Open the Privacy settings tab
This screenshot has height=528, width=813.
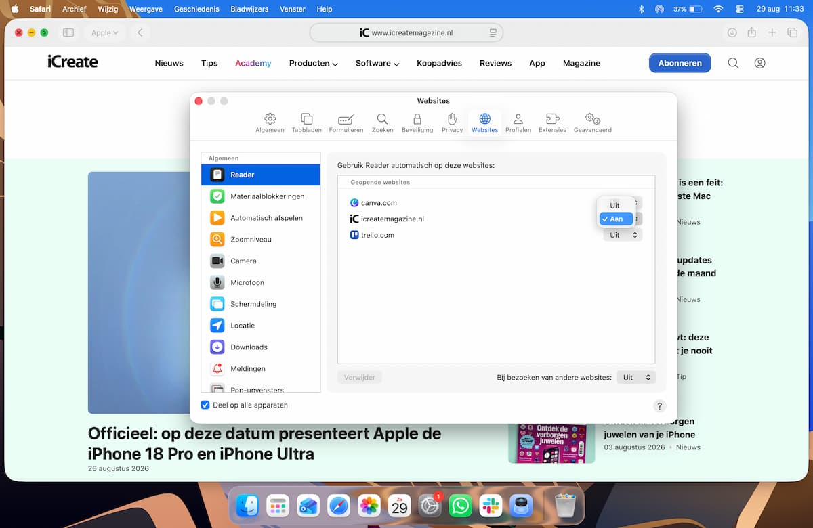click(452, 123)
